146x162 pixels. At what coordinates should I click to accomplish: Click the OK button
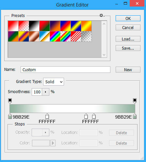[x=128, y=18]
